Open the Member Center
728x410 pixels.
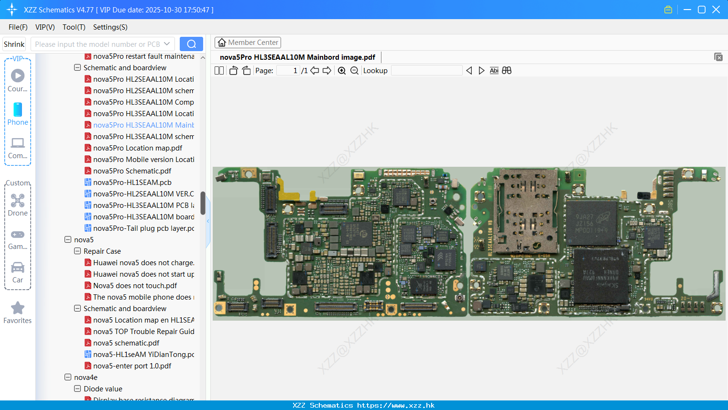pos(248,43)
